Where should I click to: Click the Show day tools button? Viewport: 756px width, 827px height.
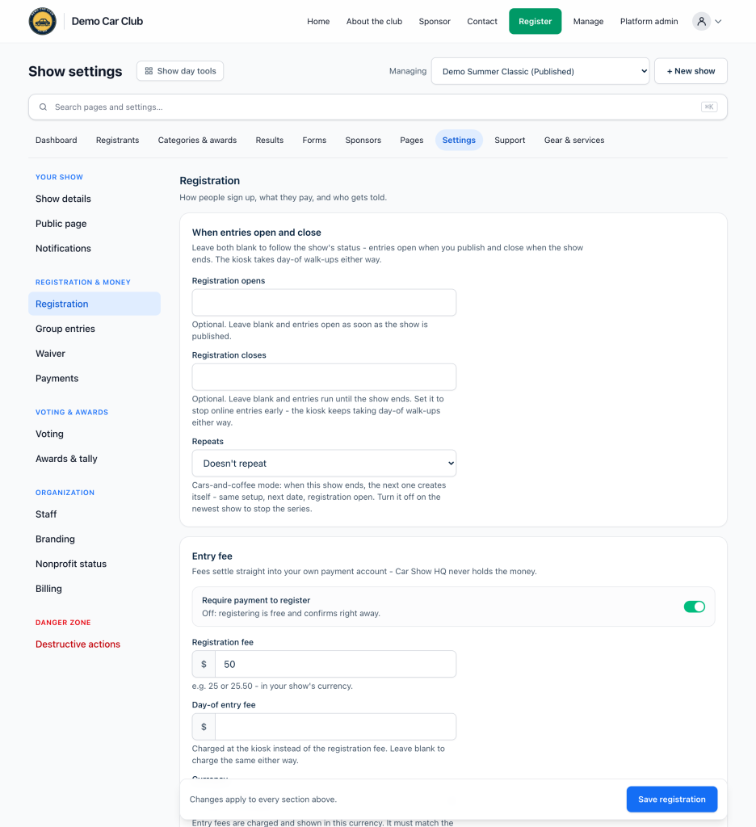180,71
